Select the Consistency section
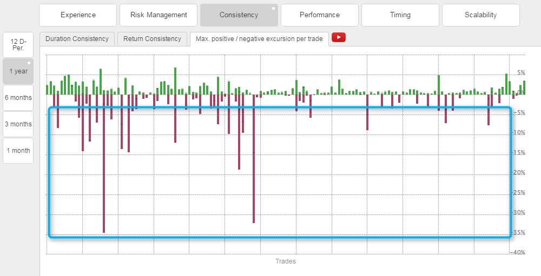 [x=239, y=15]
